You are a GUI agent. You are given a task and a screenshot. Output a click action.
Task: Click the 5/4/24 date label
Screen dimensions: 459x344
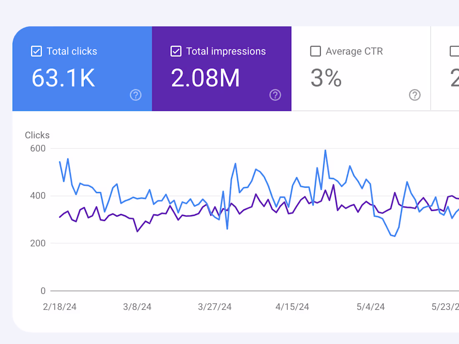click(x=370, y=307)
